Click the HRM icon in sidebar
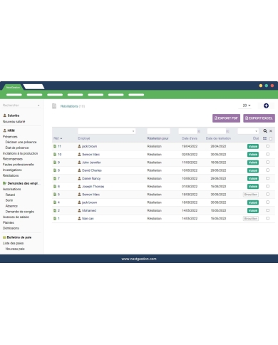The height and width of the screenshot is (345, 278). click(4, 130)
